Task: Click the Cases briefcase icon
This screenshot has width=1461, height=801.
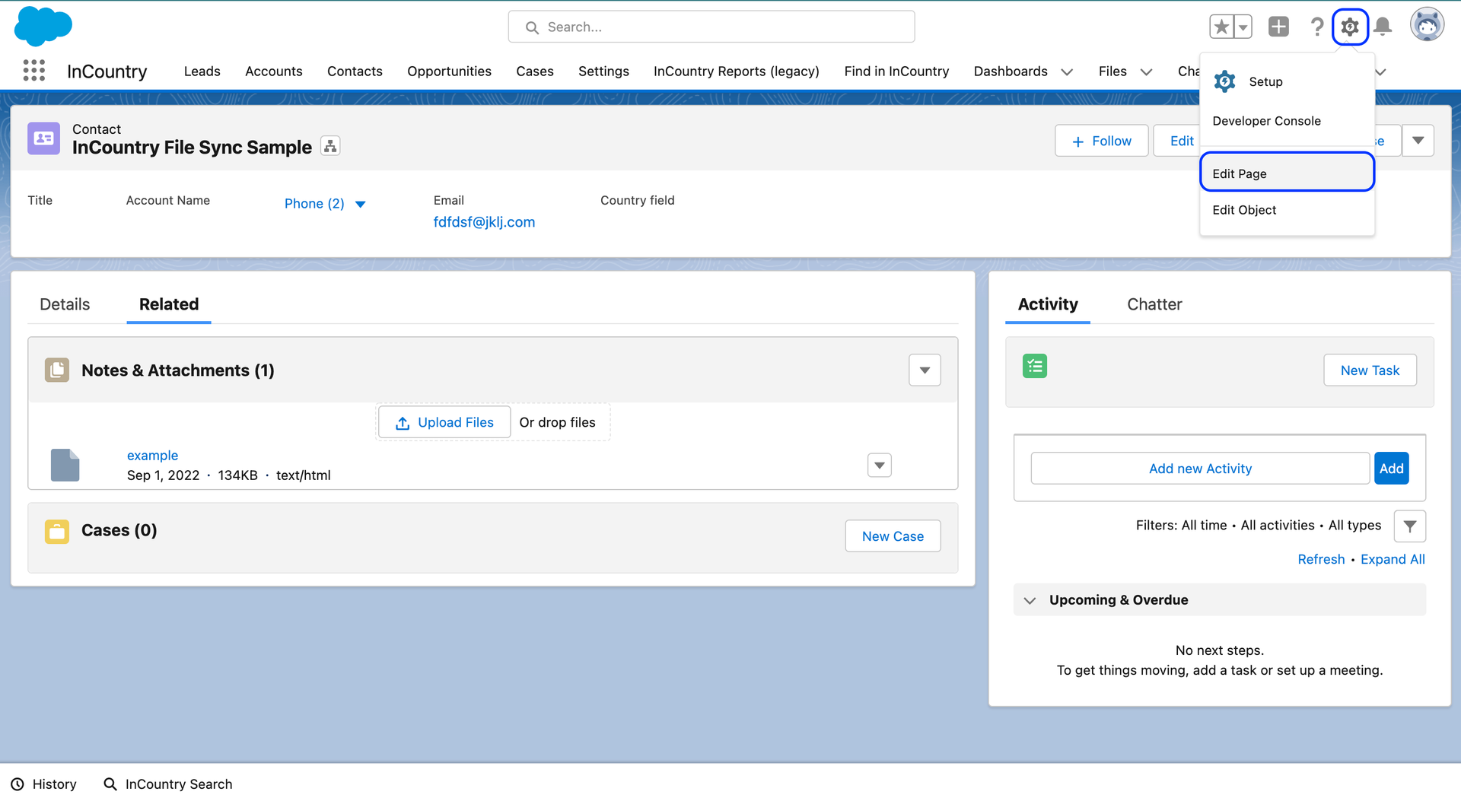Action: pos(57,531)
